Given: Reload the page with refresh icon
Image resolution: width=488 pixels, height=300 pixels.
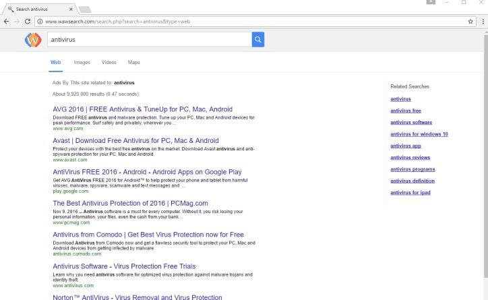Looking at the screenshot, I should point(28,22).
